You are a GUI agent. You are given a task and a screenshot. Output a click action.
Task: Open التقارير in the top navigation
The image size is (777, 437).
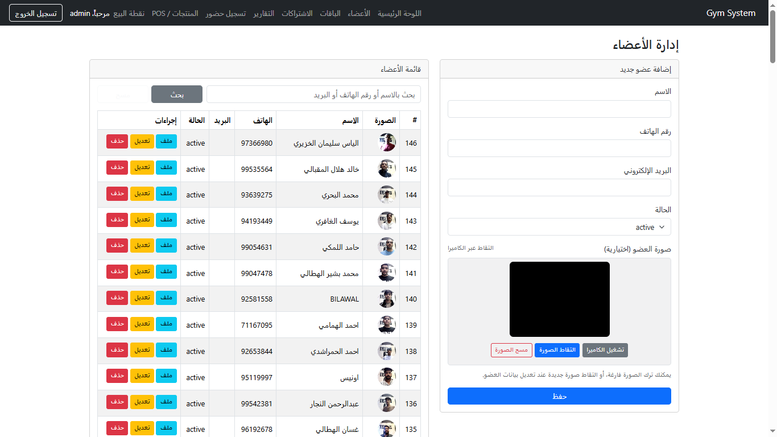(264, 13)
